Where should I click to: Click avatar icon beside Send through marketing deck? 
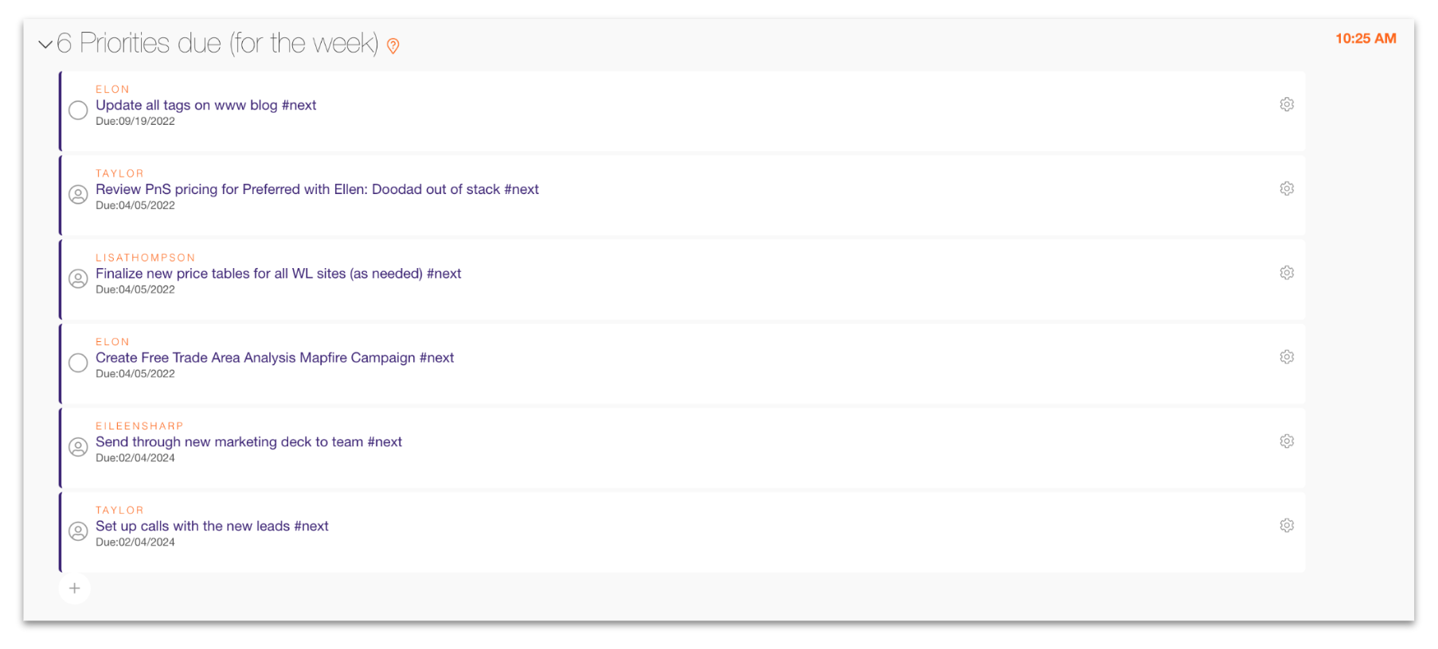(78, 447)
